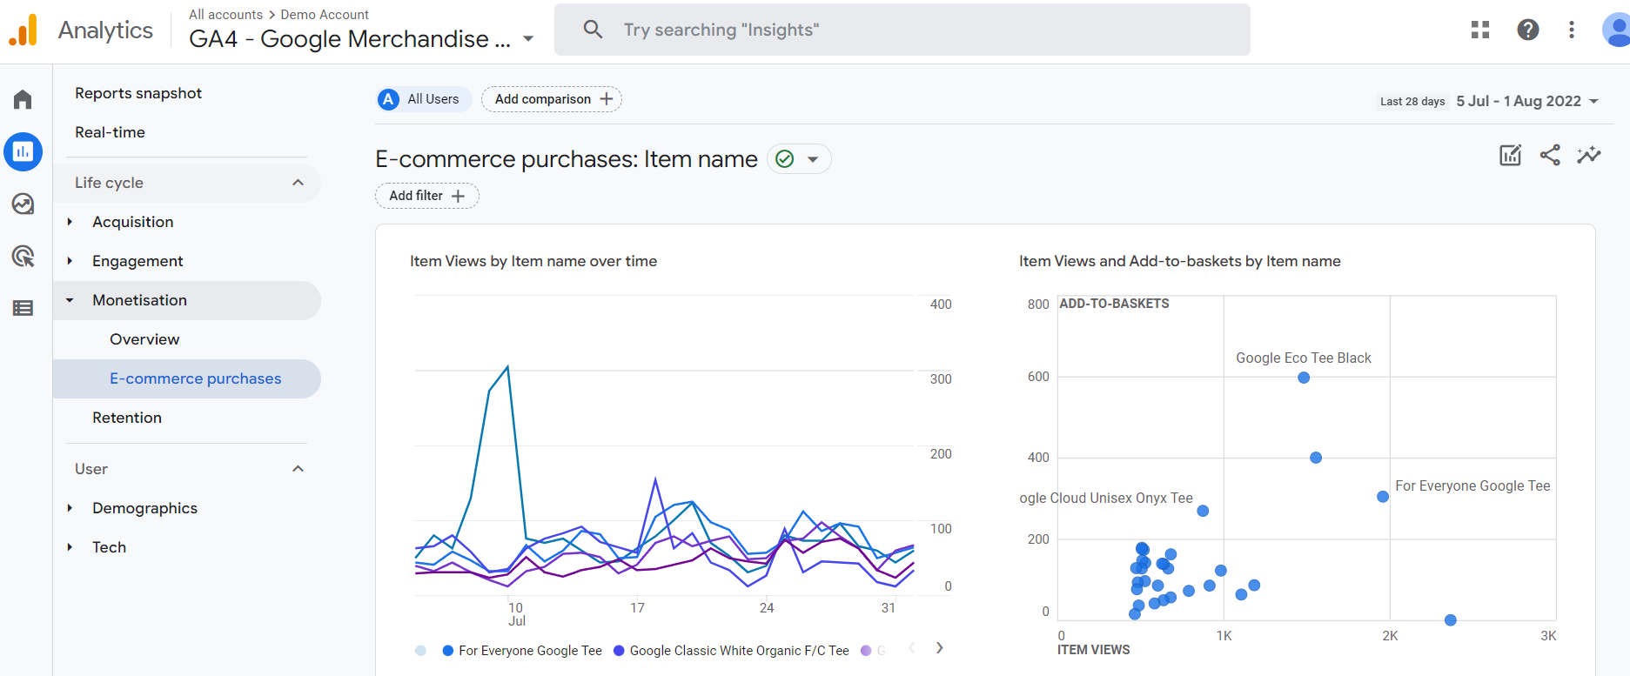
Task: Go to previous legend page arrow
Action: click(912, 648)
